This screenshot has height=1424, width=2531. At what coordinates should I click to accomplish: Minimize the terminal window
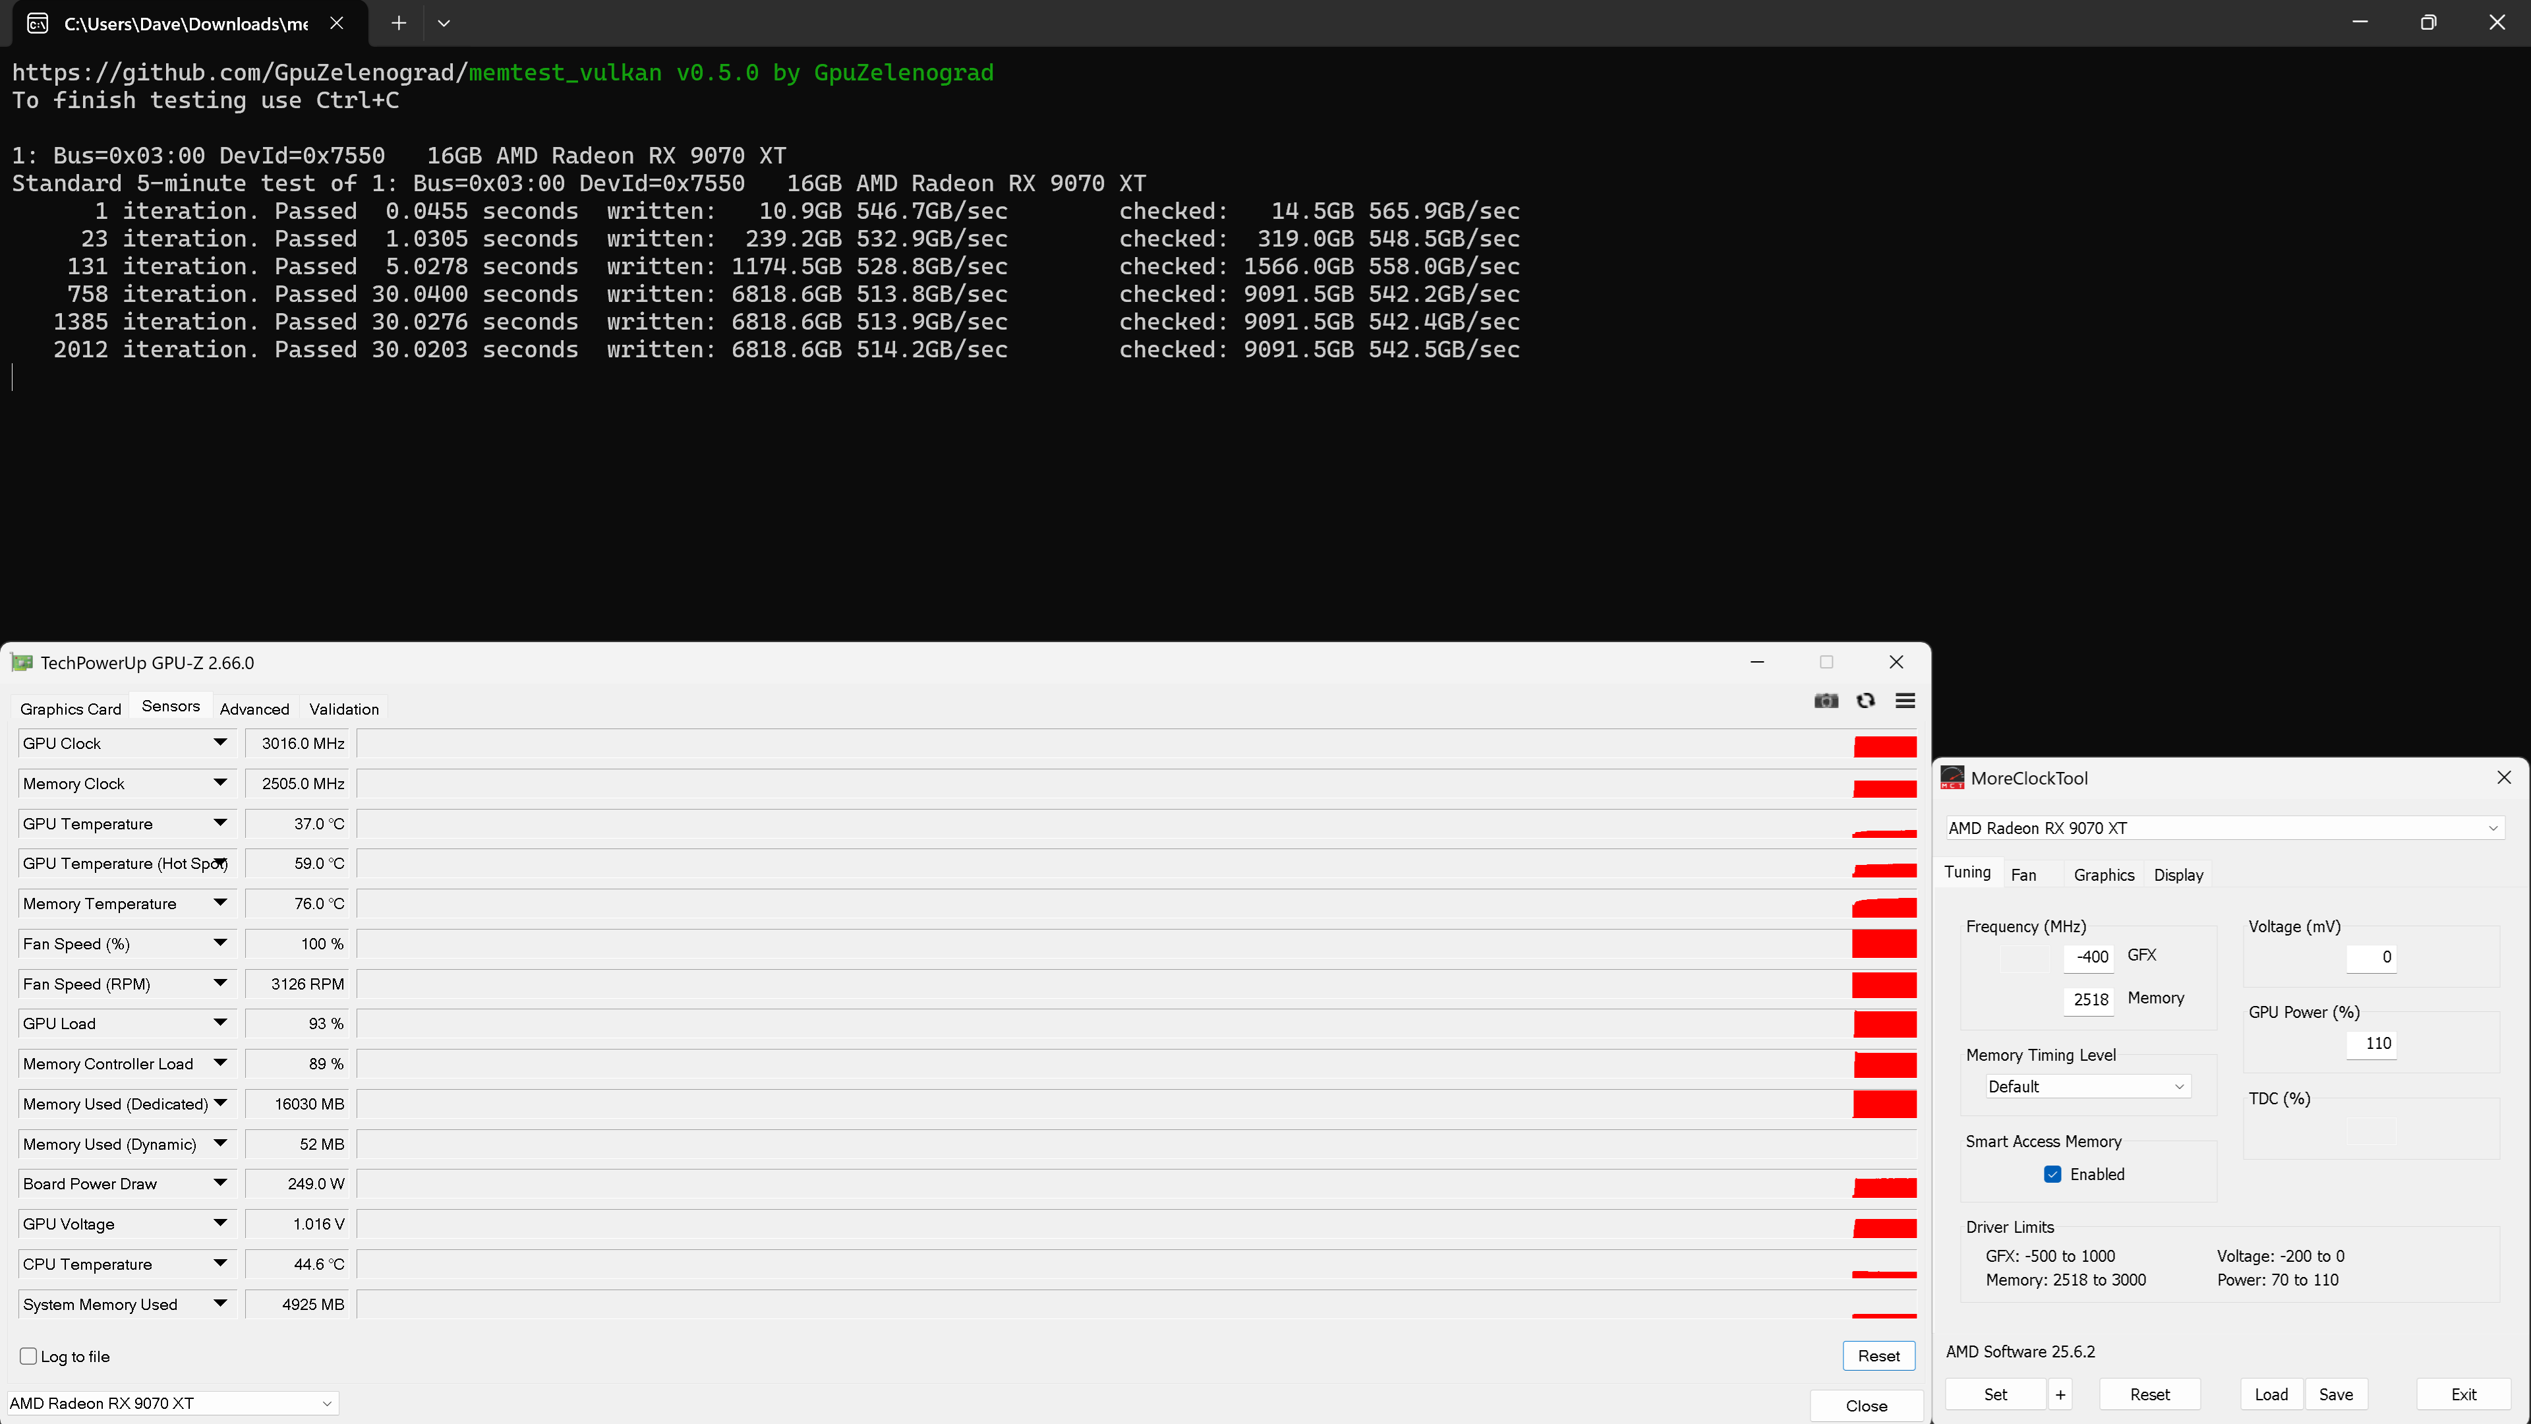pyautogui.click(x=2359, y=22)
